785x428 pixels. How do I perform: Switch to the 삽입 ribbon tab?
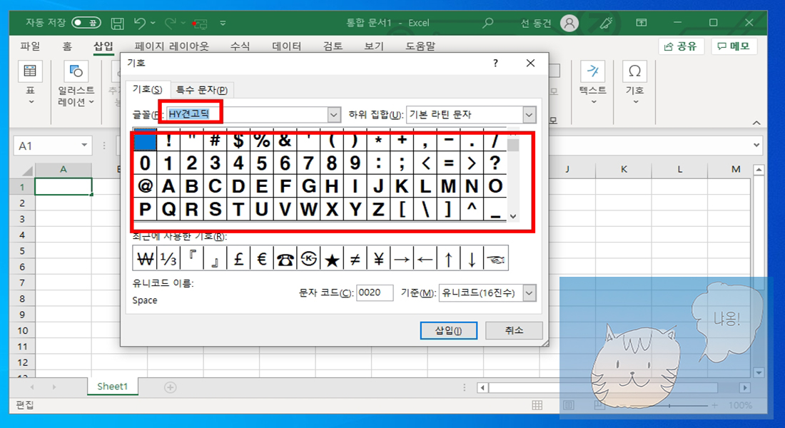pos(103,46)
